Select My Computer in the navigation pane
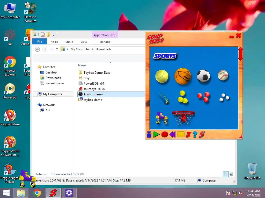This screenshot has height=198, width=265. [x=53, y=94]
